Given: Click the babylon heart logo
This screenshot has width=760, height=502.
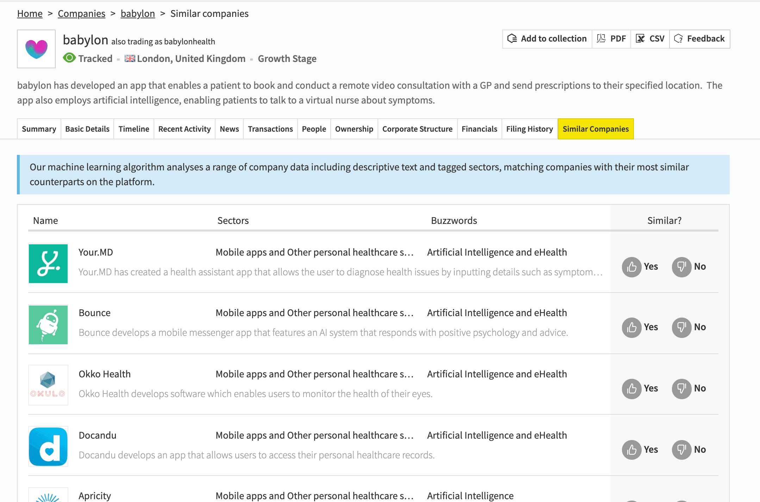Looking at the screenshot, I should 36,49.
